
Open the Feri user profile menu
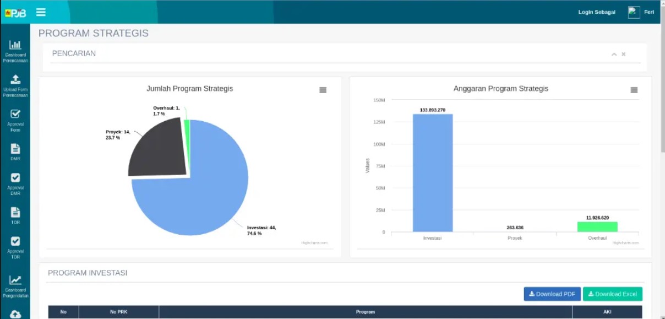[x=641, y=12]
